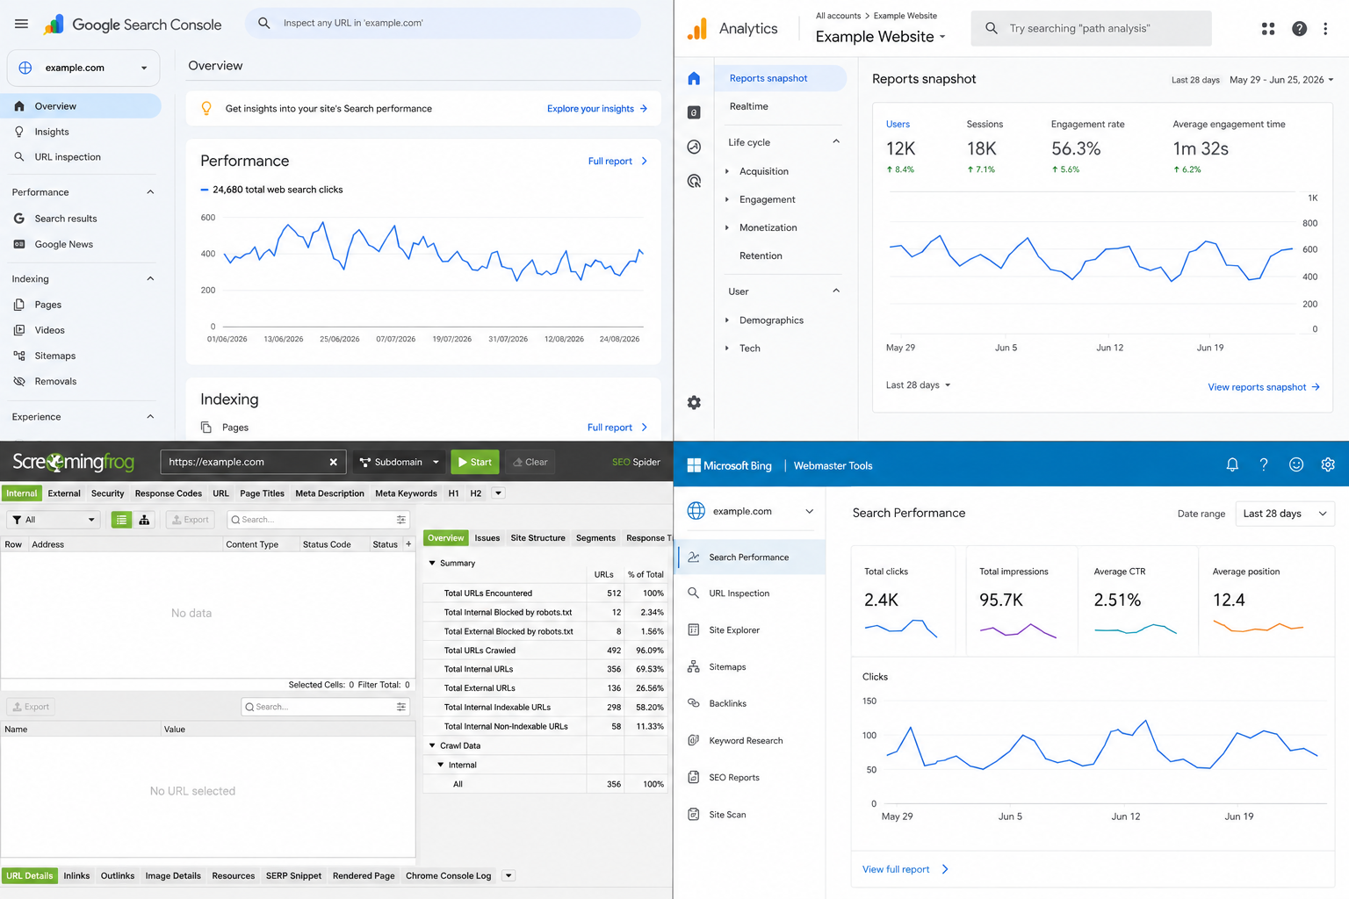Switch Screaming Frog to list view

pyautogui.click(x=121, y=520)
